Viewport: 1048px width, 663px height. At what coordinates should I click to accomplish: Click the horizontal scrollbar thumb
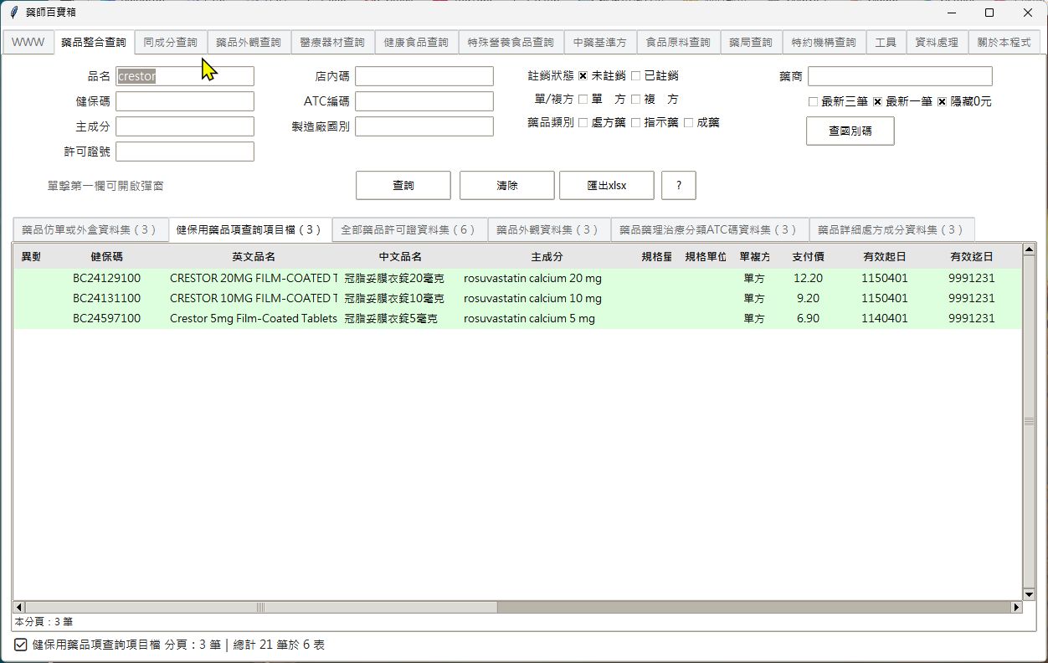[x=260, y=607]
